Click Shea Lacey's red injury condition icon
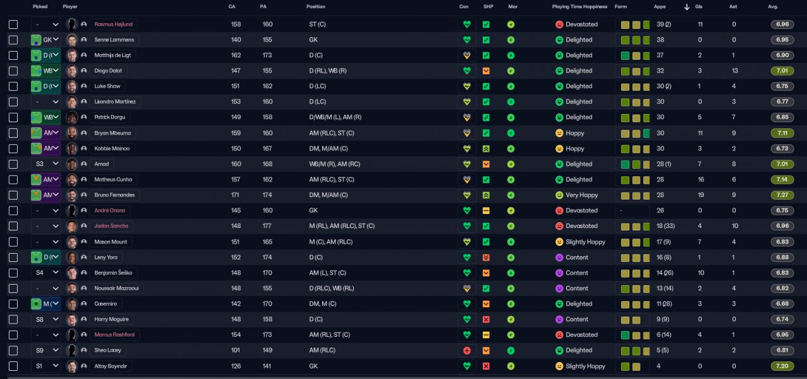 (467, 350)
